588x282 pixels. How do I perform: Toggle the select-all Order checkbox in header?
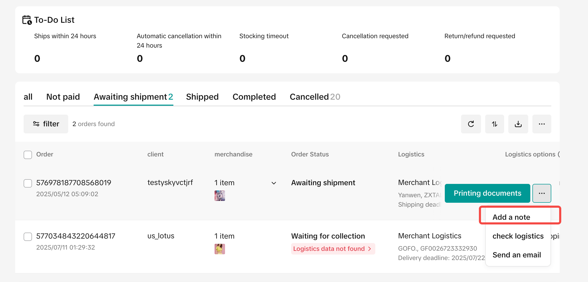(x=28, y=155)
